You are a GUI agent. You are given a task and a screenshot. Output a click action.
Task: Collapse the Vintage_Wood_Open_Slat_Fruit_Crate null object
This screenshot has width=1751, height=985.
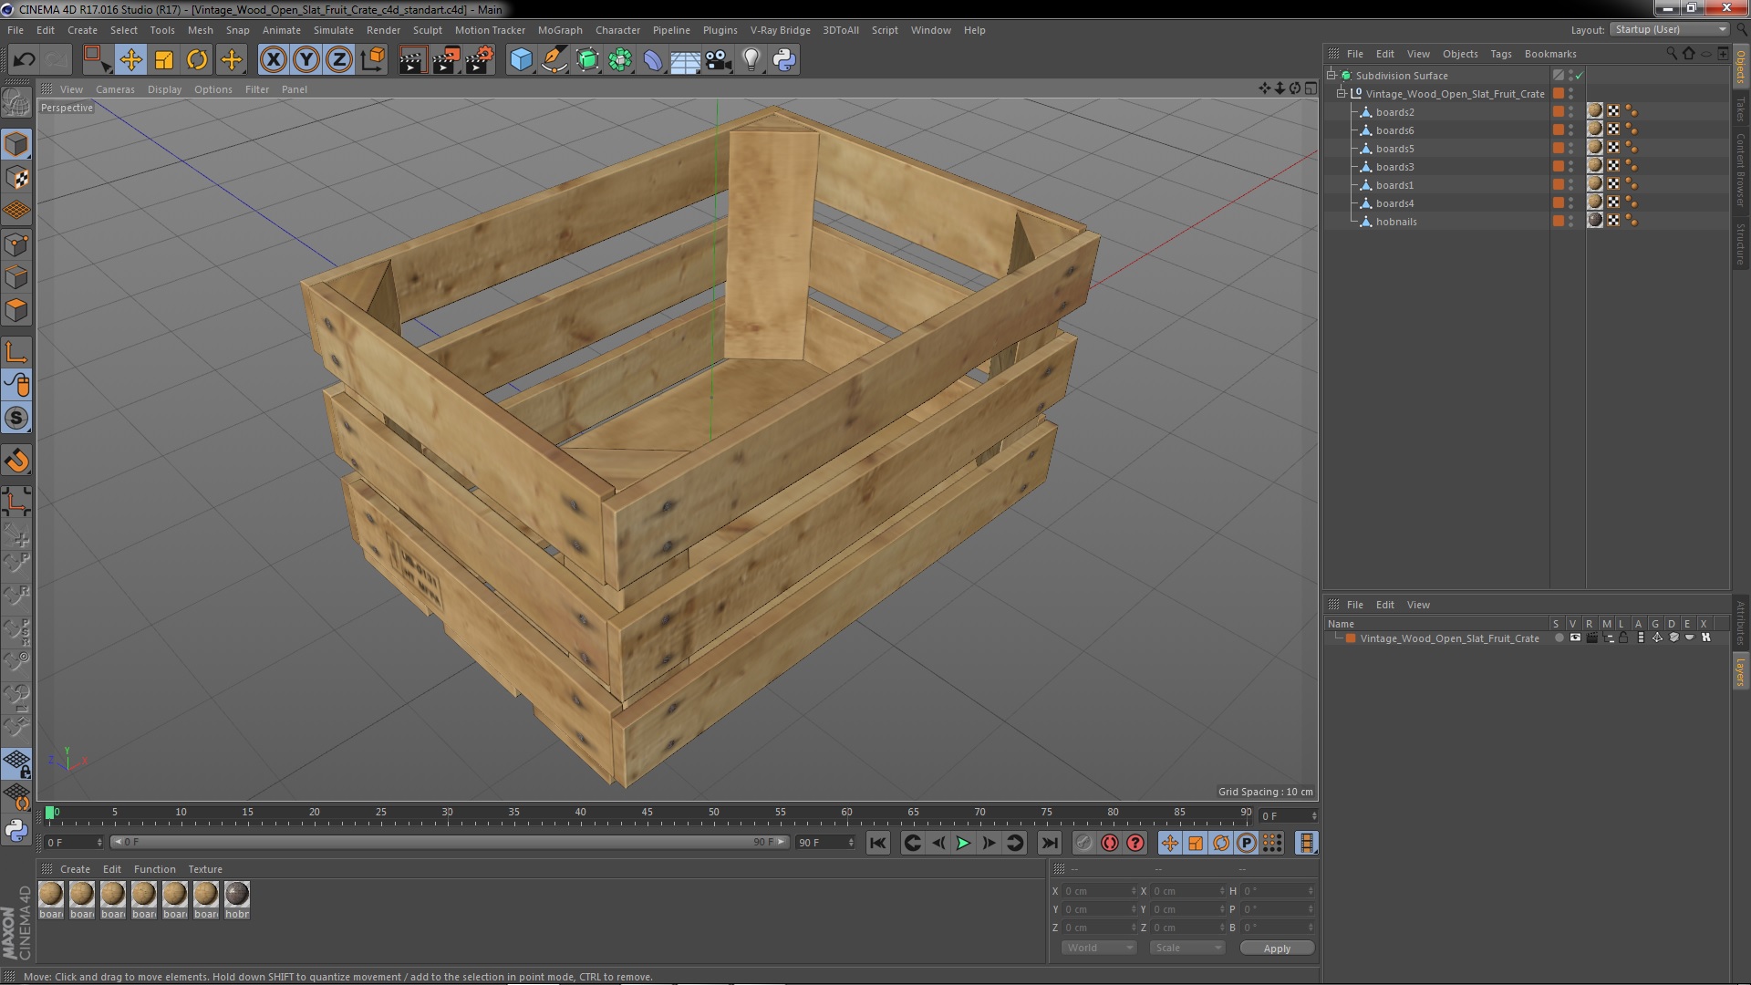1342,94
